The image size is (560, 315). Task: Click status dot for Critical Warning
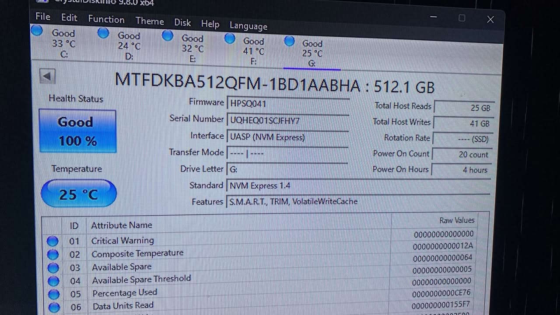[52, 241]
